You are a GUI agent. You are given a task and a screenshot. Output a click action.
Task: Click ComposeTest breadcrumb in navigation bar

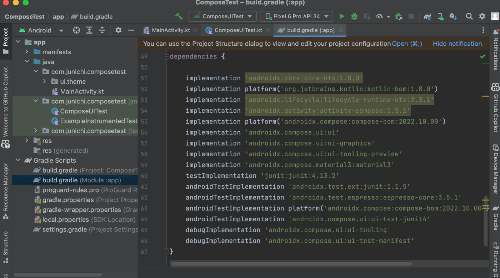click(25, 16)
